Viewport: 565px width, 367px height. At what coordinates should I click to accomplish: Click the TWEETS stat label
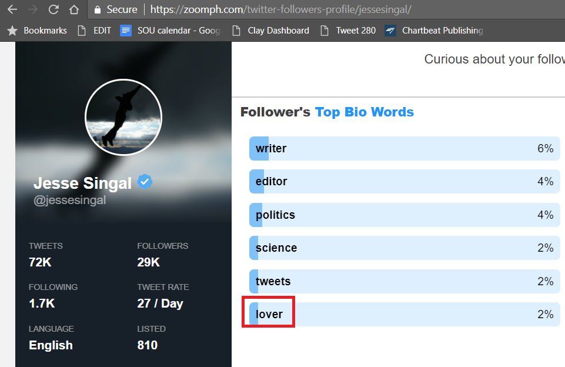(x=46, y=246)
